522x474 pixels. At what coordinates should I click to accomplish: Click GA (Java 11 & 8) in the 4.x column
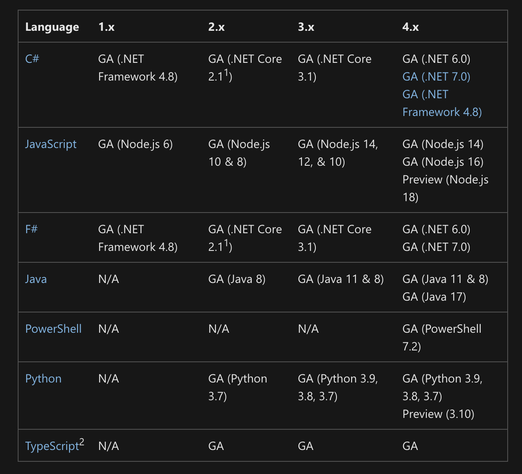[x=446, y=279]
